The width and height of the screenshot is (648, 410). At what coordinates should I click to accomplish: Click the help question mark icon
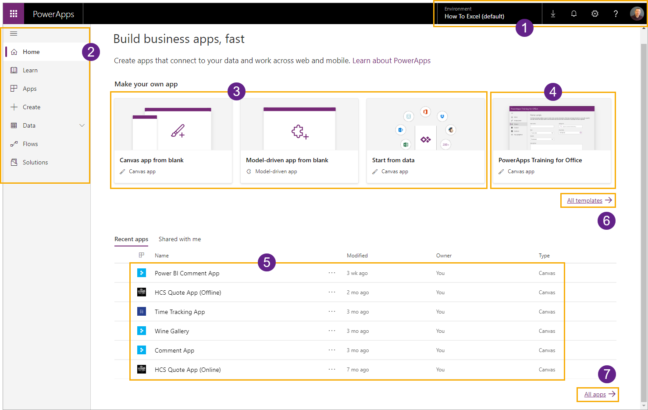click(616, 14)
